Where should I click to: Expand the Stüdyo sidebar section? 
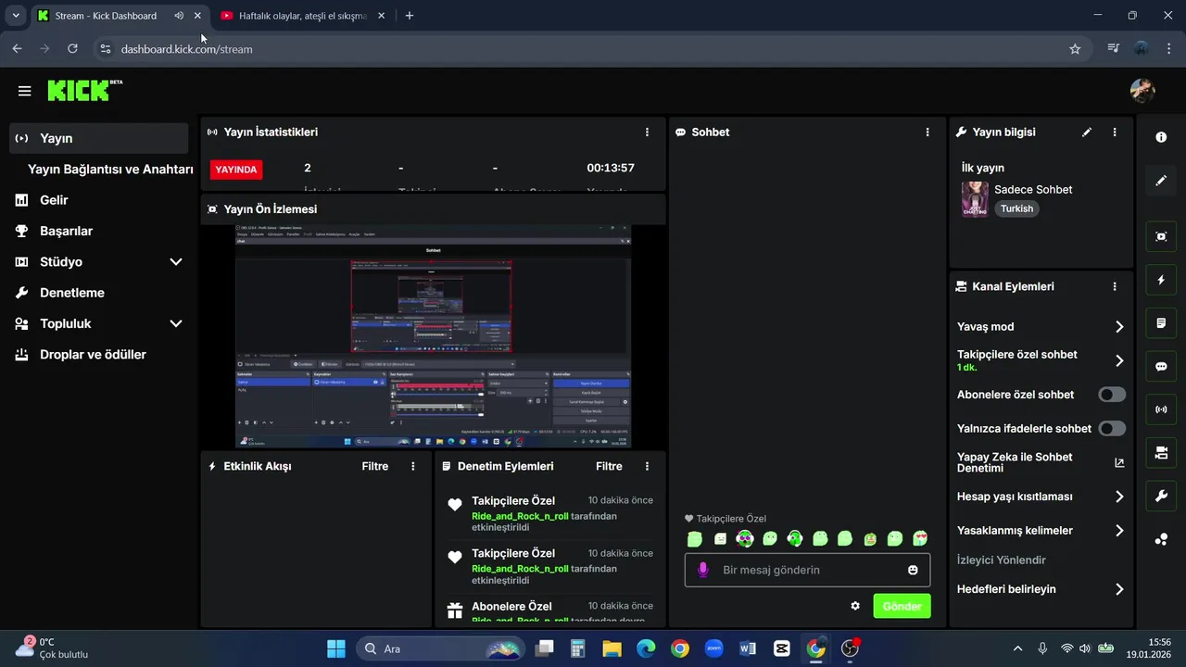(176, 262)
